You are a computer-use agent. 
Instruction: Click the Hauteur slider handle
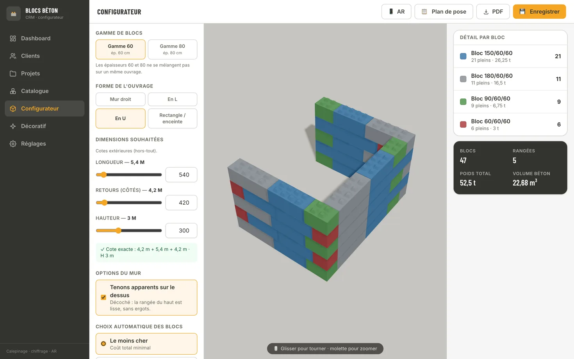pyautogui.click(x=118, y=230)
